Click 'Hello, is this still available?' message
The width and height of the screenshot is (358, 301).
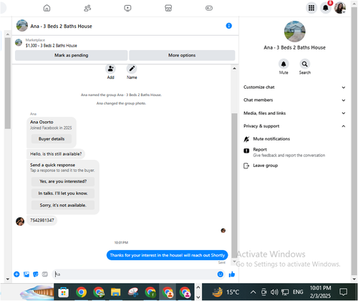[56, 154]
